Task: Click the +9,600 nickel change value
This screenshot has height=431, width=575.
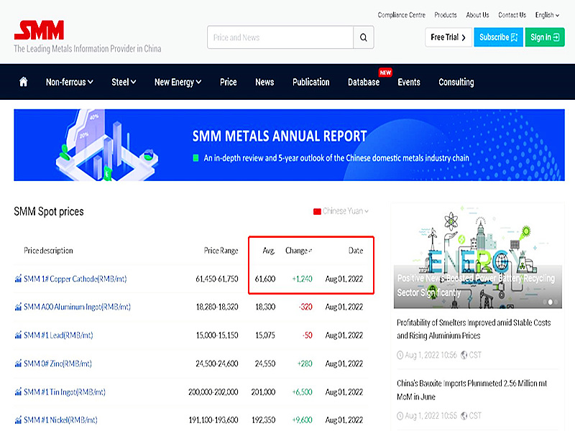Action: [302, 420]
